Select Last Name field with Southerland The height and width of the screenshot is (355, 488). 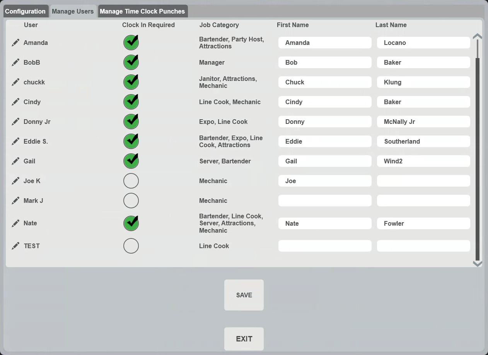pos(423,141)
